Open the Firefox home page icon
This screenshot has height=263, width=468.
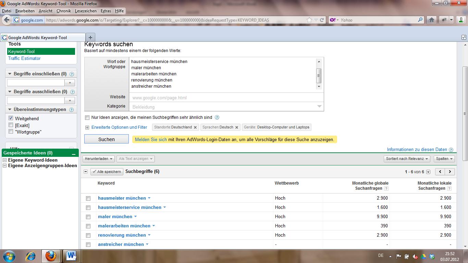point(432,20)
